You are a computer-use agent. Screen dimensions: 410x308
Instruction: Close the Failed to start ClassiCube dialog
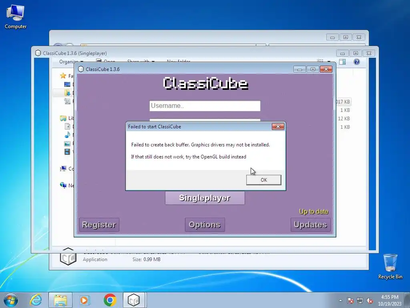pos(278,126)
